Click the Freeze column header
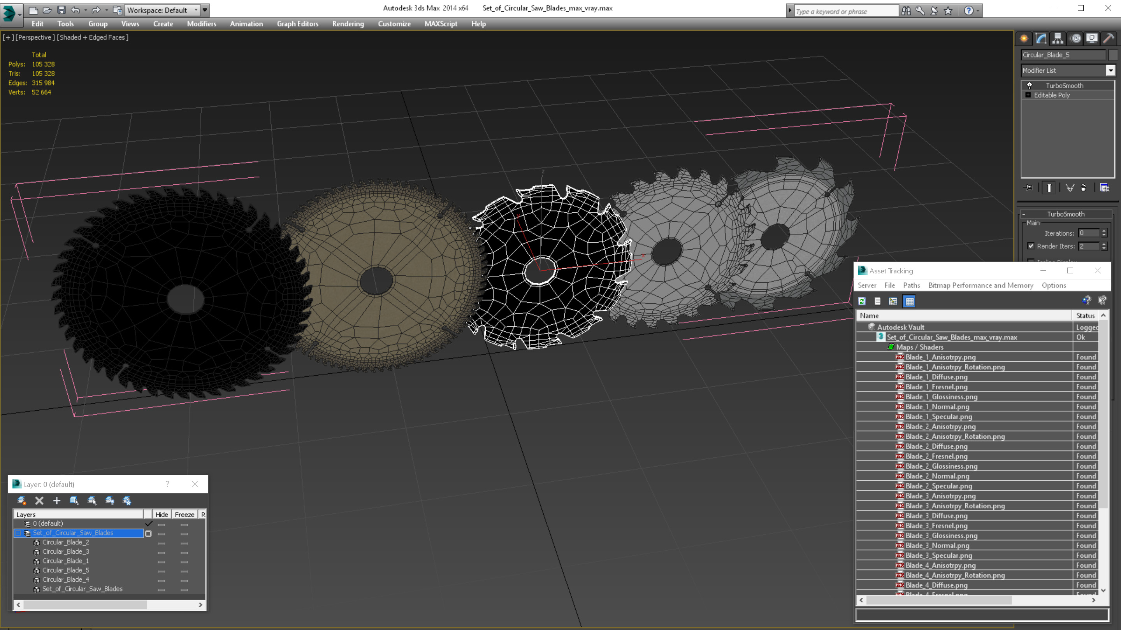Screen dimensions: 1121x630 (184, 514)
